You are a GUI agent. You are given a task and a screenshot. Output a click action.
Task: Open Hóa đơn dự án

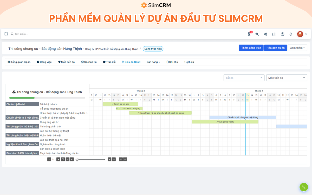click(x=275, y=48)
